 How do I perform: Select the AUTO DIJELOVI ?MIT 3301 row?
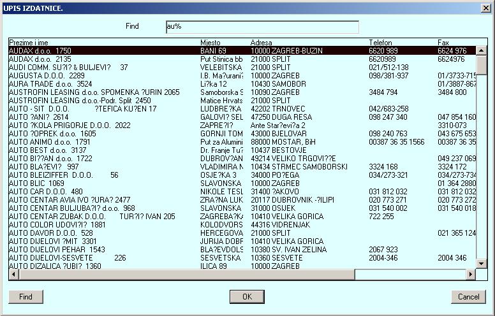(x=242, y=241)
